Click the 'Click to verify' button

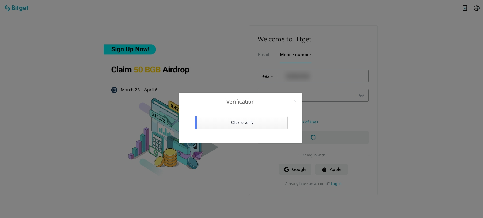tap(241, 123)
